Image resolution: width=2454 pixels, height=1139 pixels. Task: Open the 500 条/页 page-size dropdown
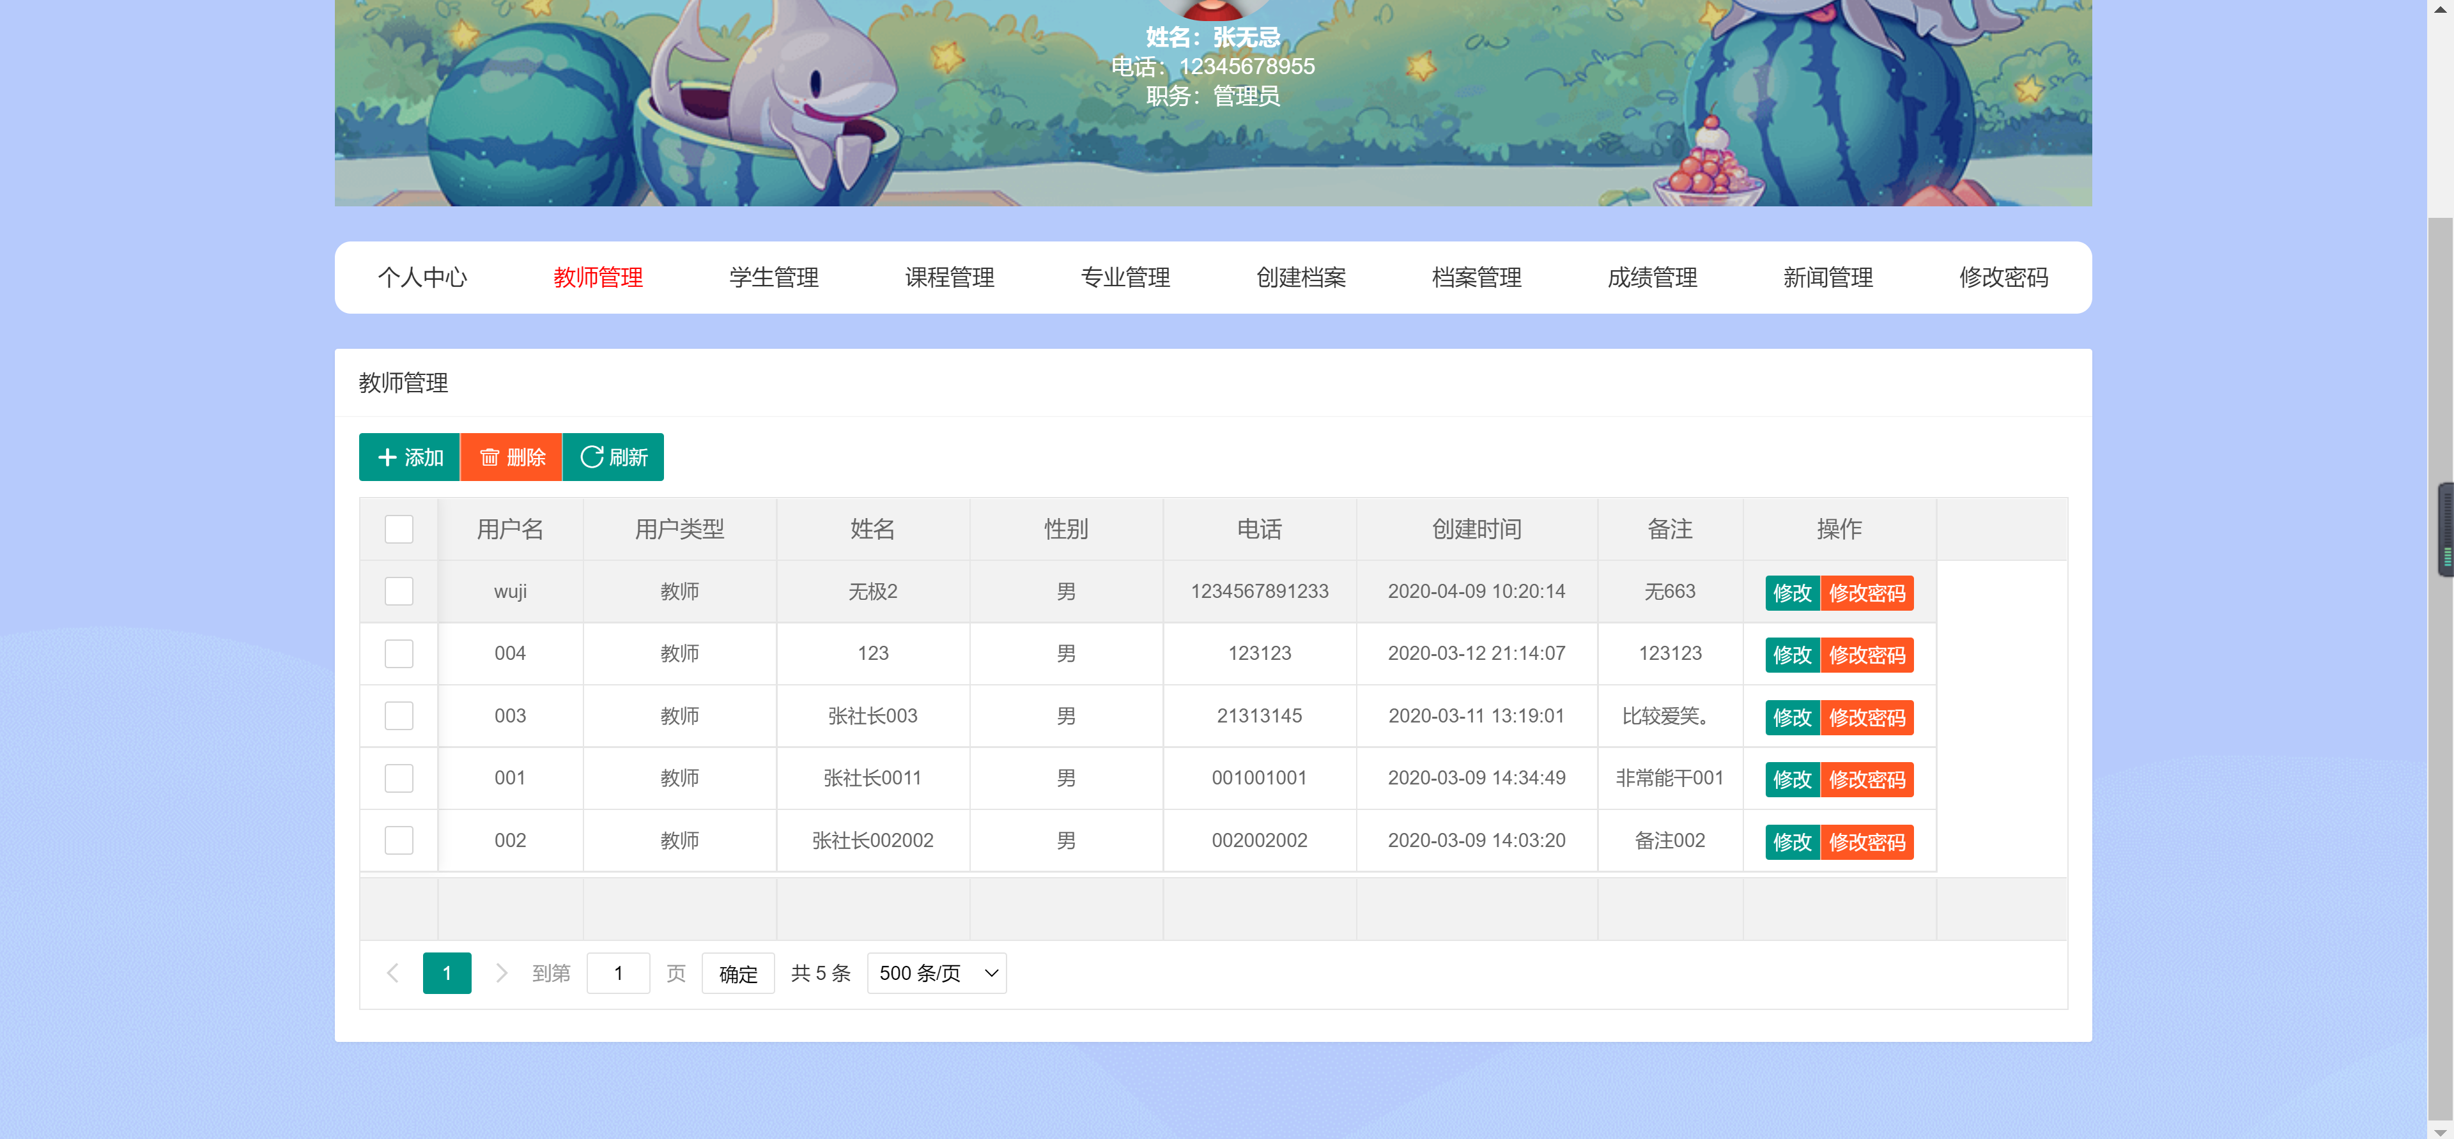[x=936, y=972]
